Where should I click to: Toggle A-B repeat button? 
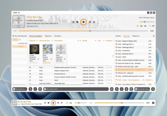[145, 26]
